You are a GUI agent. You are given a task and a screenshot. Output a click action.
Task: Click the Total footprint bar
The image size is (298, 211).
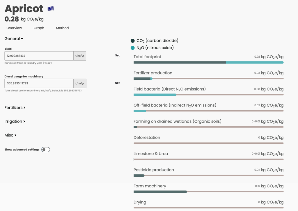point(208,62)
